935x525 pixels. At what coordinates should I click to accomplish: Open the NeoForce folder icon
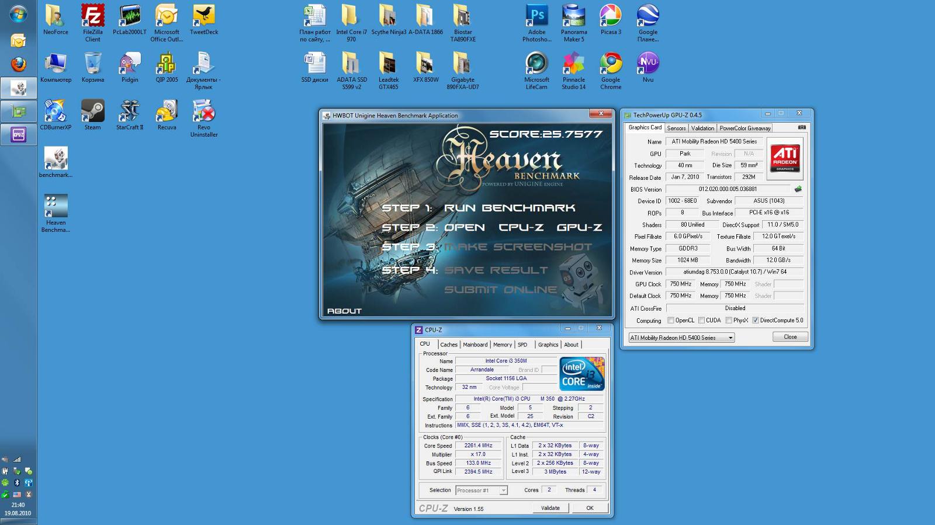coord(56,19)
